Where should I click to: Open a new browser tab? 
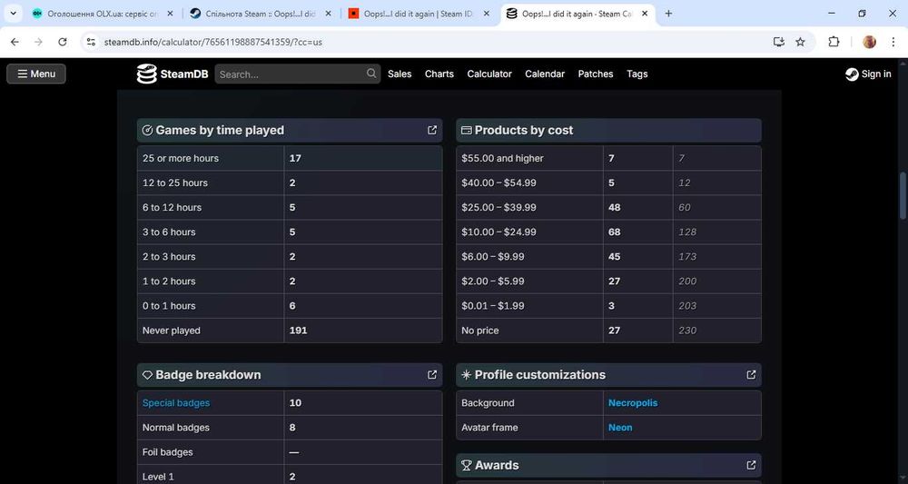coord(668,14)
